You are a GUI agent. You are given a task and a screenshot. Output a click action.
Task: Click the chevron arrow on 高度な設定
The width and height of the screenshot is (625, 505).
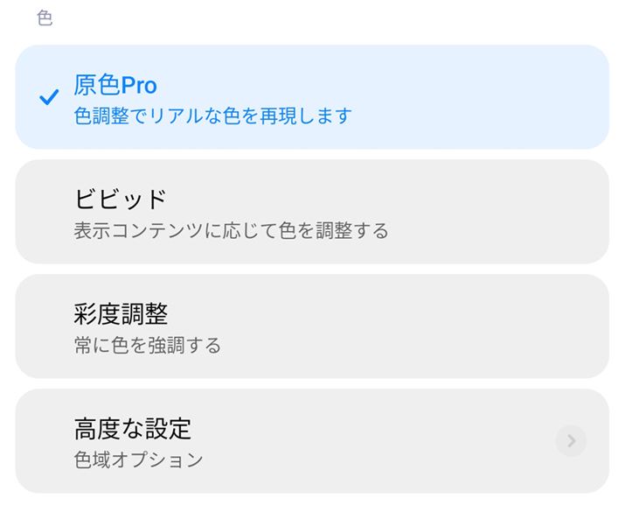point(571,441)
